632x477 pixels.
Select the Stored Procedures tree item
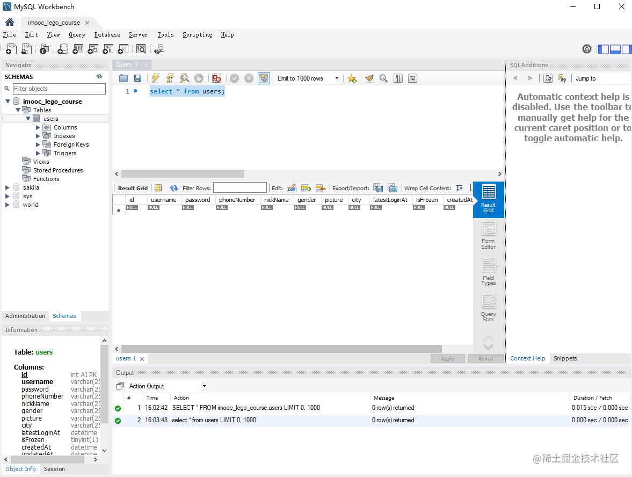click(x=58, y=170)
